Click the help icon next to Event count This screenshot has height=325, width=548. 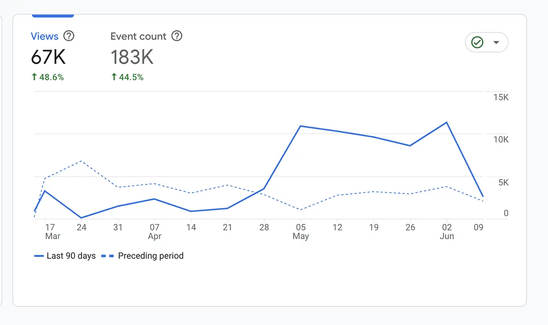[177, 36]
